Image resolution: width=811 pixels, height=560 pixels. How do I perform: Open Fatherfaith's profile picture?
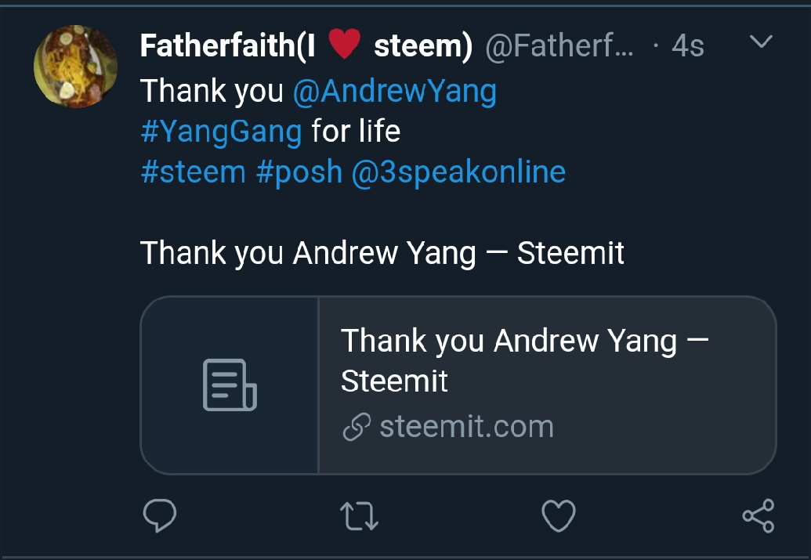click(75, 67)
